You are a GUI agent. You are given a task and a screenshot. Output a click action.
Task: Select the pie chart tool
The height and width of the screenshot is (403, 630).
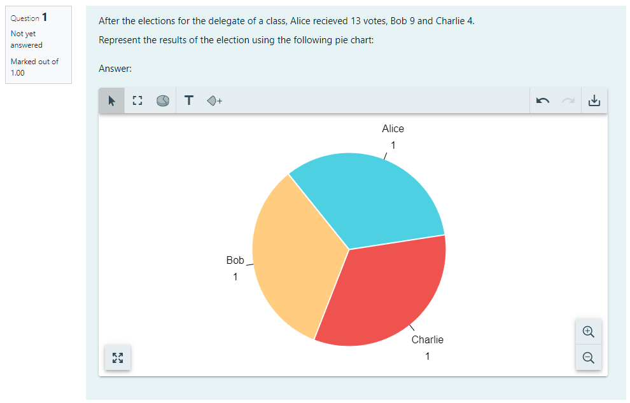163,100
